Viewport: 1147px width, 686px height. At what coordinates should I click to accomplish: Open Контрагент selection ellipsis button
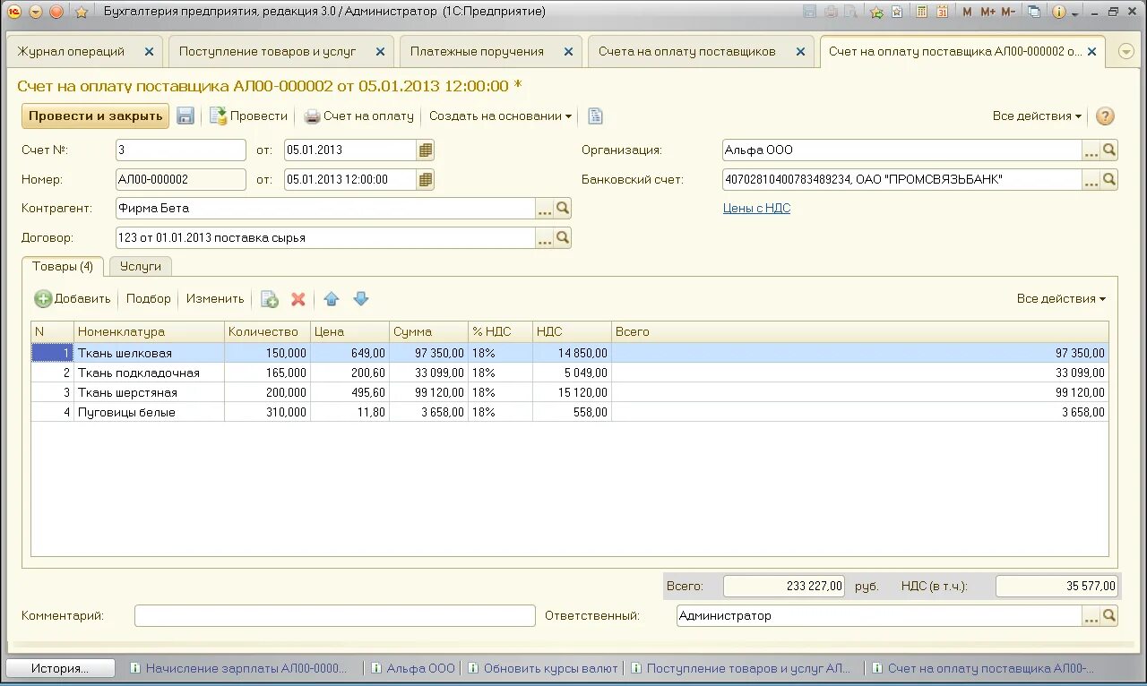(545, 209)
